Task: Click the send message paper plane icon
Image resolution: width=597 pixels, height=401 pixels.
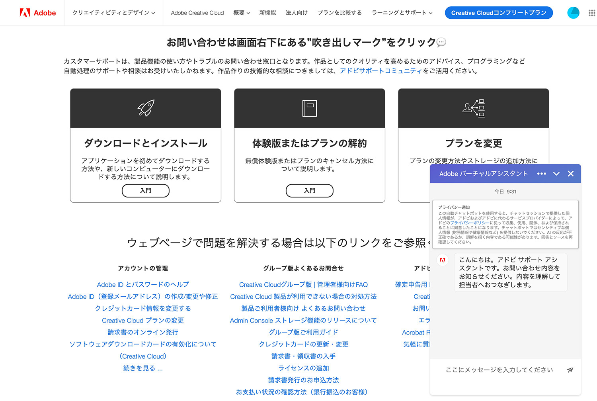Action: pyautogui.click(x=570, y=370)
